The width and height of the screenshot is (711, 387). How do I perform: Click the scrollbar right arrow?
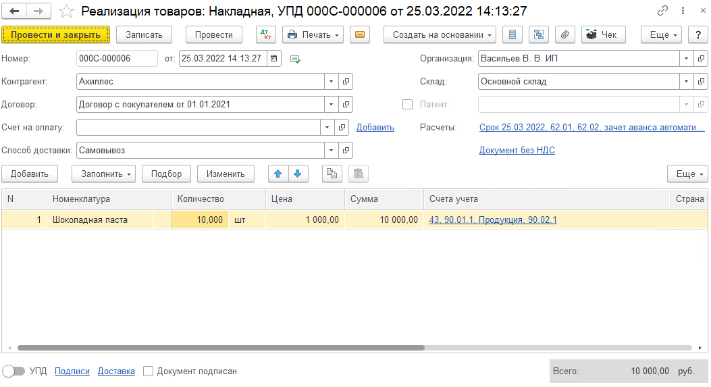(700, 348)
